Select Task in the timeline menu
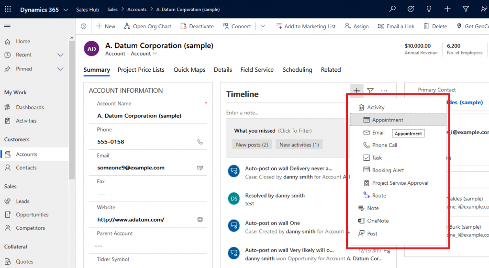 [398, 158]
